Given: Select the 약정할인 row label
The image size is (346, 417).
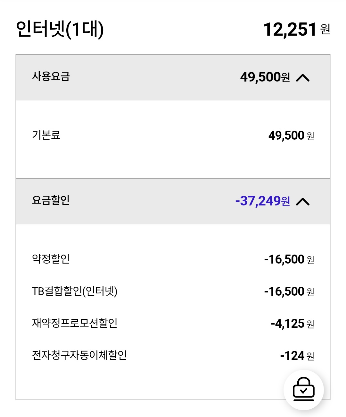Looking at the screenshot, I should 51,259.
